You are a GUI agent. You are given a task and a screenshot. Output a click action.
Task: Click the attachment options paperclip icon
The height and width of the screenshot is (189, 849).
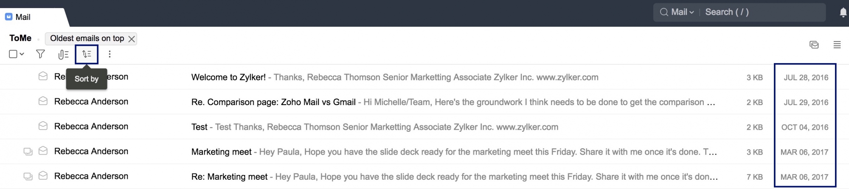(x=63, y=54)
